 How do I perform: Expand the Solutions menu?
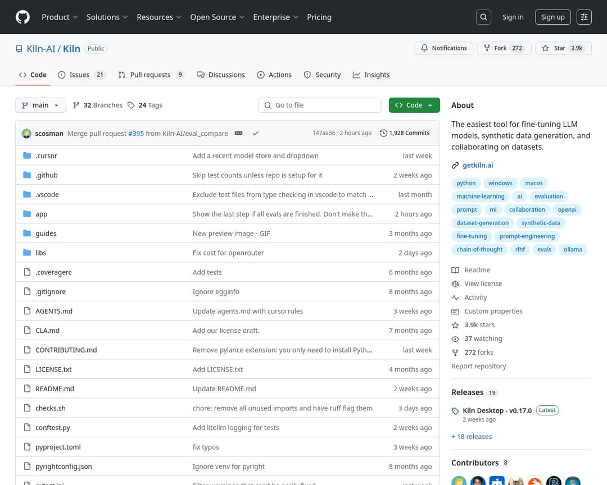tap(107, 17)
